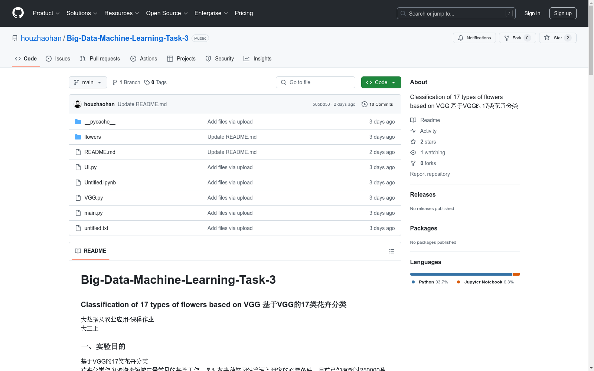Image resolution: width=594 pixels, height=371 pixels.
Task: Open the README outline icon
Action: (x=391, y=251)
